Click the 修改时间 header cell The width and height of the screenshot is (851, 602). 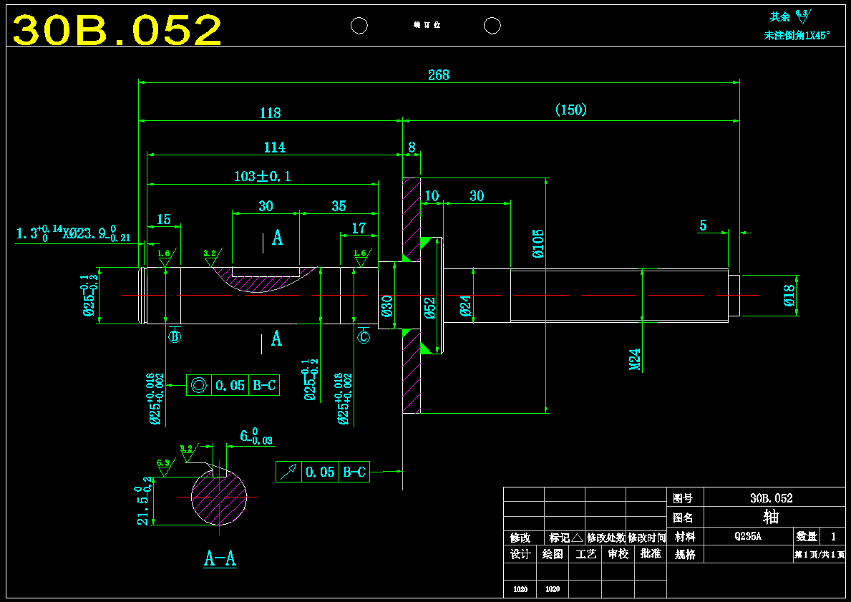tap(646, 538)
